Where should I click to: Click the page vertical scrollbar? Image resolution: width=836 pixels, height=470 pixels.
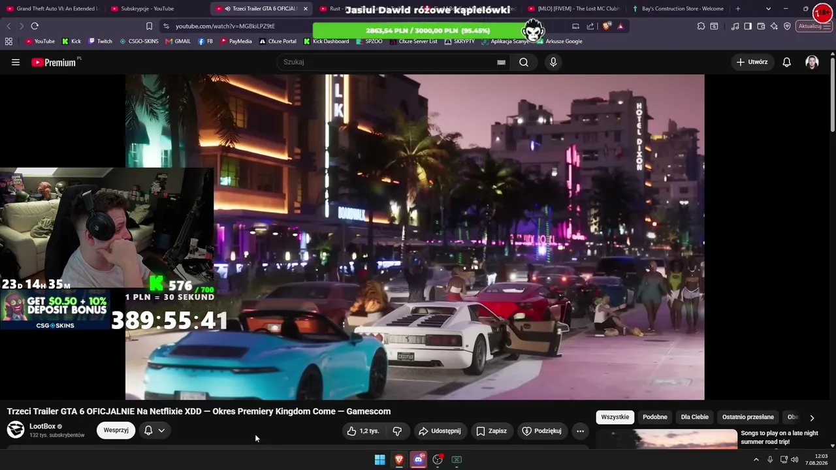(x=832, y=95)
